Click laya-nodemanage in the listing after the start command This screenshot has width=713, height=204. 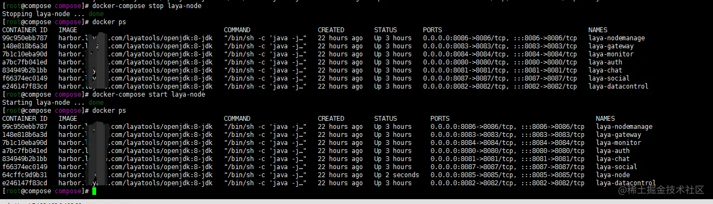tap(624, 127)
